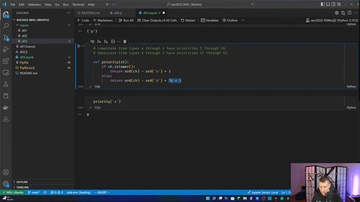Click the Outline toolbar button
This screenshot has width=360, height=202.
pyautogui.click(x=230, y=20)
